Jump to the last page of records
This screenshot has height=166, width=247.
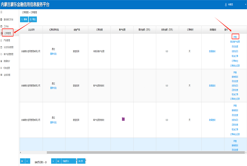coord(59,161)
